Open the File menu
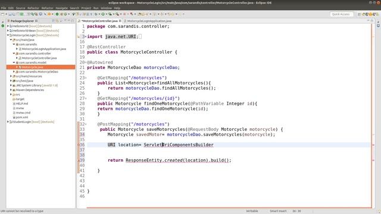The width and height of the screenshot is (381, 214). tap(4, 8)
